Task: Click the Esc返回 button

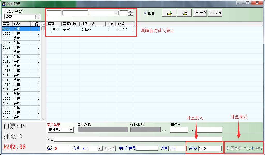Action: (215, 13)
